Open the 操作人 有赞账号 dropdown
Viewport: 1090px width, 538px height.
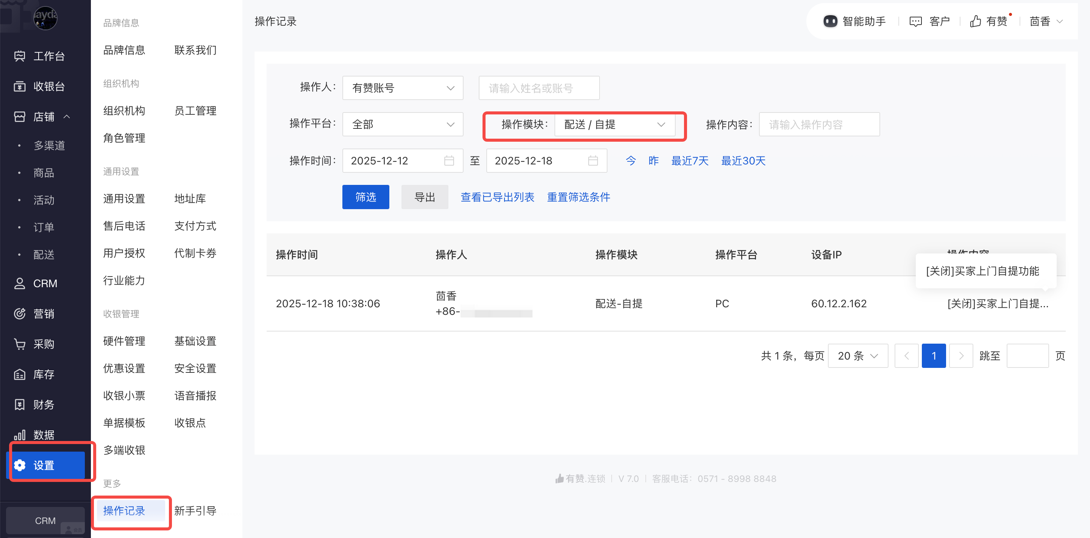402,88
